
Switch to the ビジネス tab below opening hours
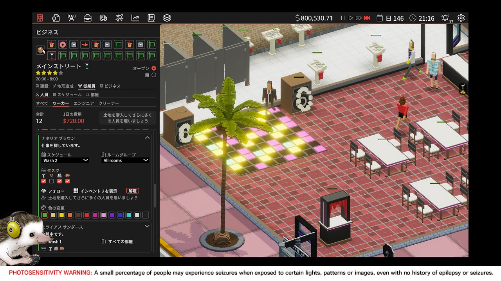point(110,86)
